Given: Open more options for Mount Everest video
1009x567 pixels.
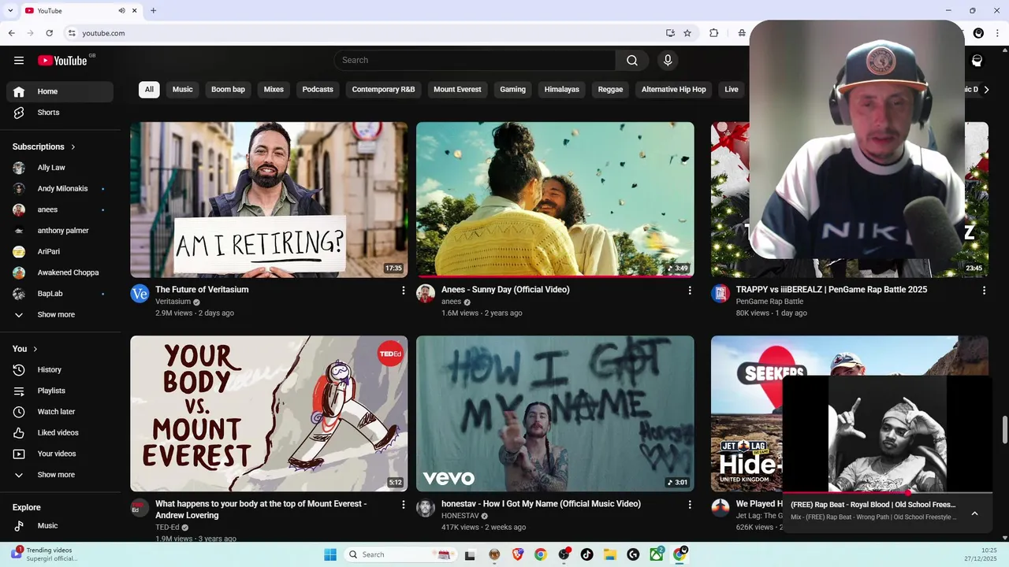Looking at the screenshot, I should [404, 505].
